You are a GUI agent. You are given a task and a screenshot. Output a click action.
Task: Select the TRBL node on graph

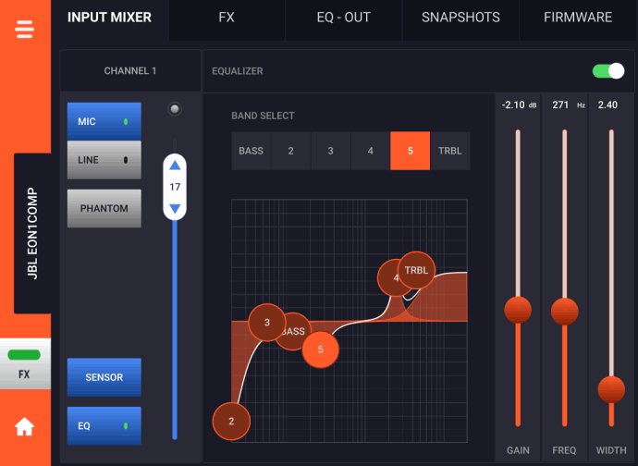(417, 270)
